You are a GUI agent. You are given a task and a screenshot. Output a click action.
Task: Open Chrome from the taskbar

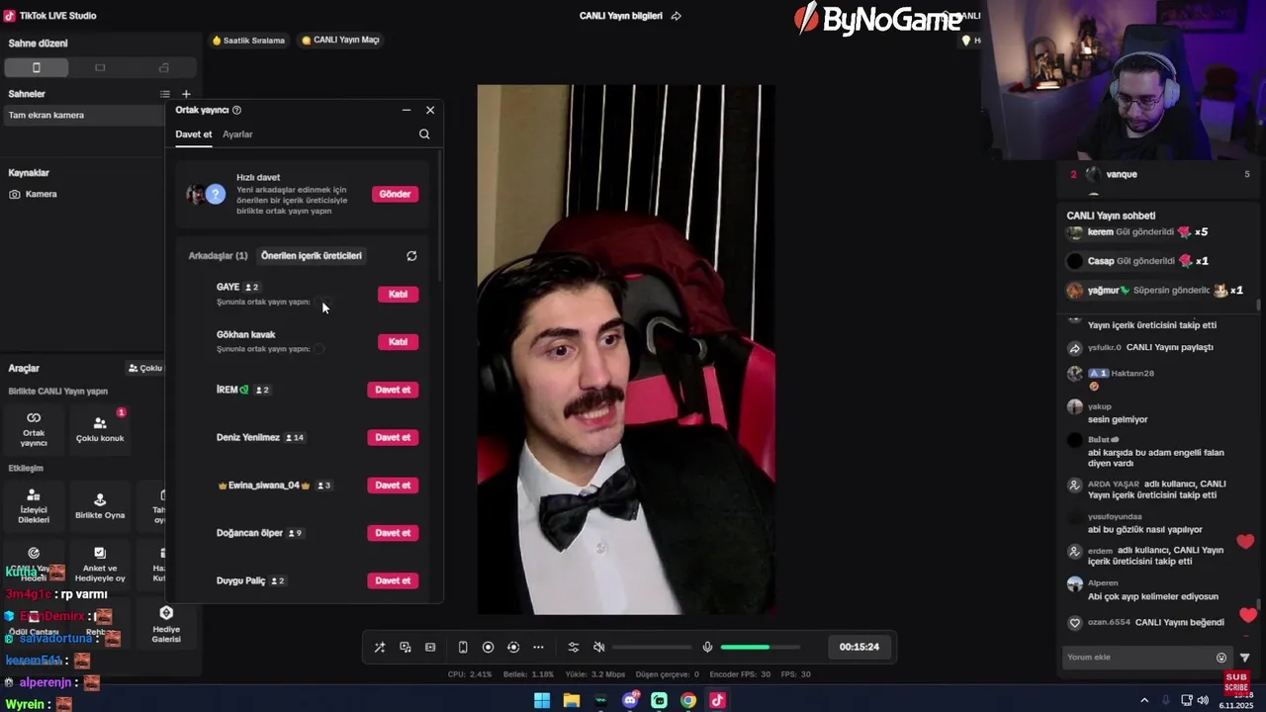tap(688, 700)
